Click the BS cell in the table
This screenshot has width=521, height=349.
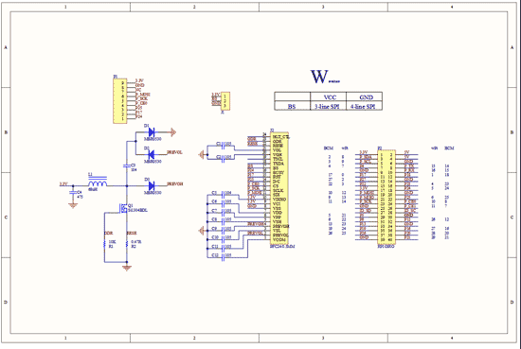click(x=293, y=106)
